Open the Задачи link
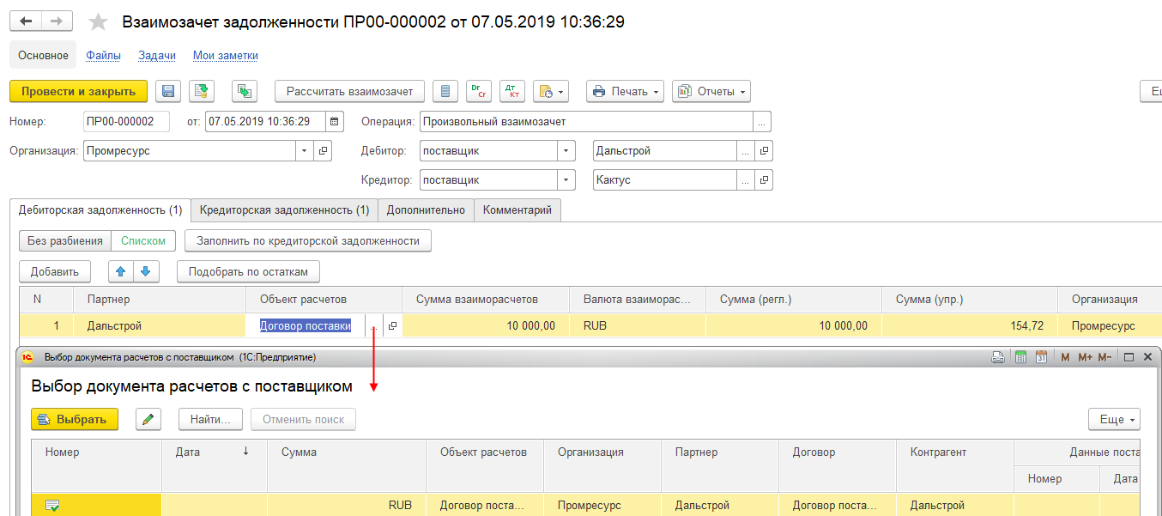1162x516 pixels. (157, 55)
